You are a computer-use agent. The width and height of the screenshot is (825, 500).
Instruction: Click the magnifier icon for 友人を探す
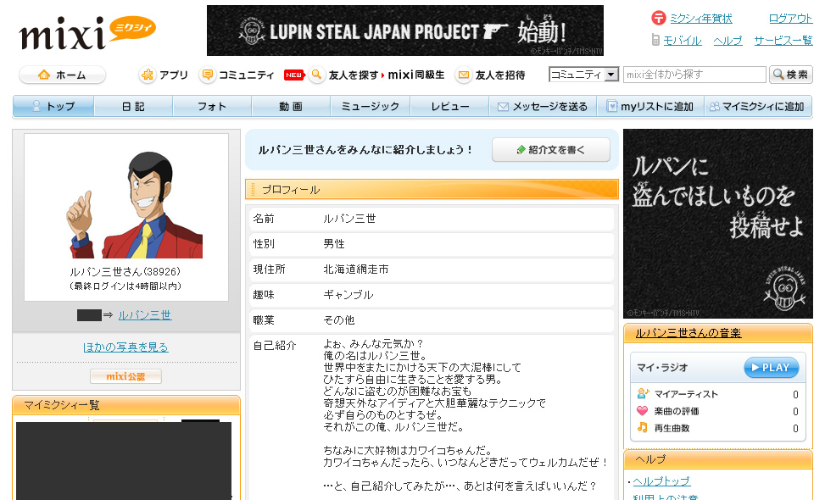317,75
